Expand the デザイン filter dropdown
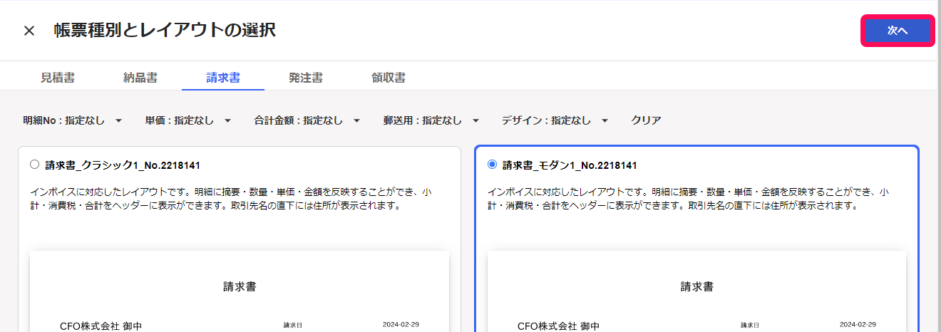The image size is (941, 332). click(x=555, y=120)
